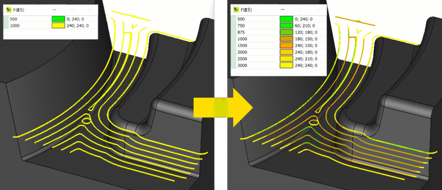Pick the green swatch for 500 in left window
Image resolution: width=442 pixels, height=190 pixels.
point(58,19)
